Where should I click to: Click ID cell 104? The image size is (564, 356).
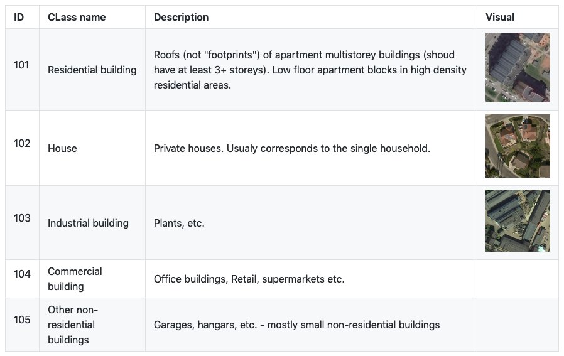click(22, 274)
